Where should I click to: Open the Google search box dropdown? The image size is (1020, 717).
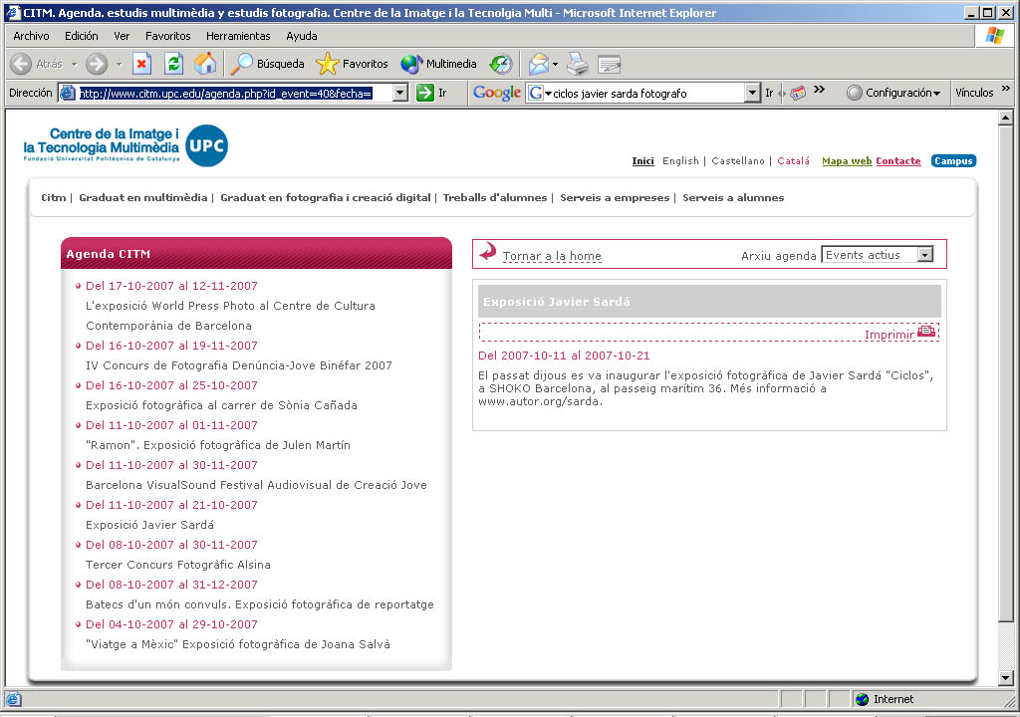tap(752, 93)
